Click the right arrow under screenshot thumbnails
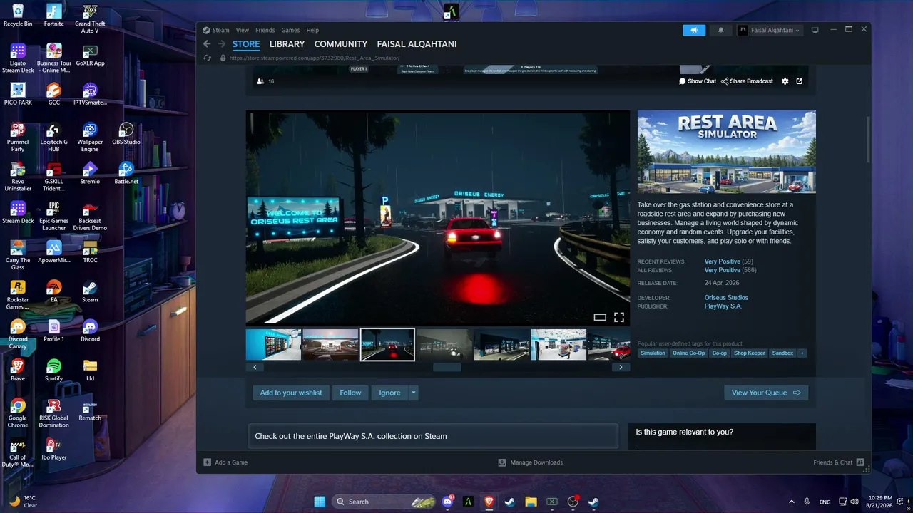This screenshot has height=513, width=913. [x=621, y=367]
